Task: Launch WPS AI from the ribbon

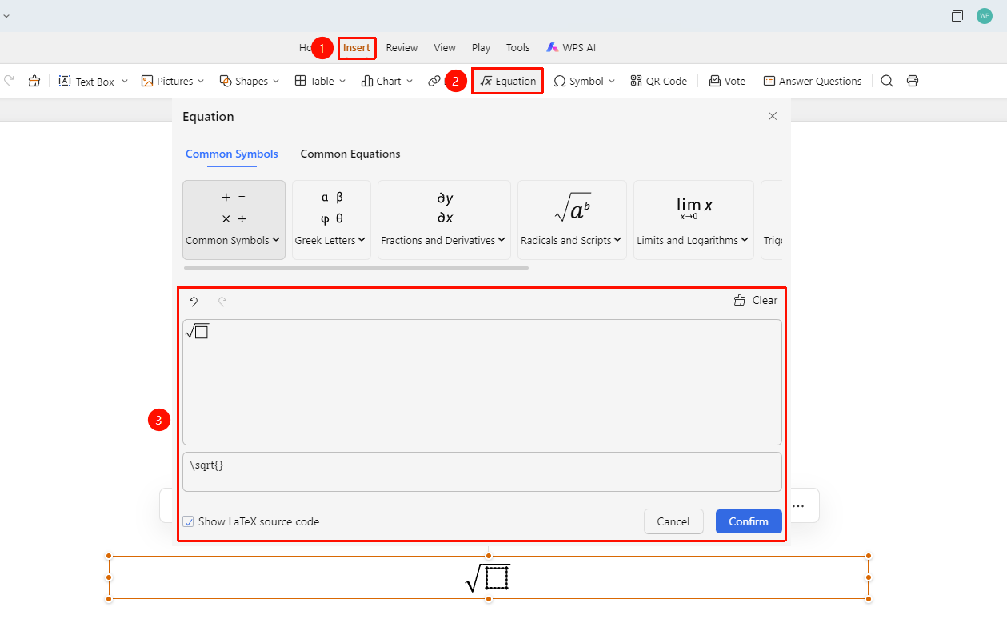Action: (x=571, y=48)
